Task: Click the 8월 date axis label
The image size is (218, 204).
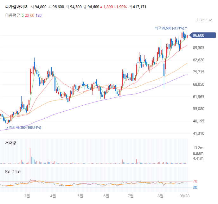Action: click(160, 196)
